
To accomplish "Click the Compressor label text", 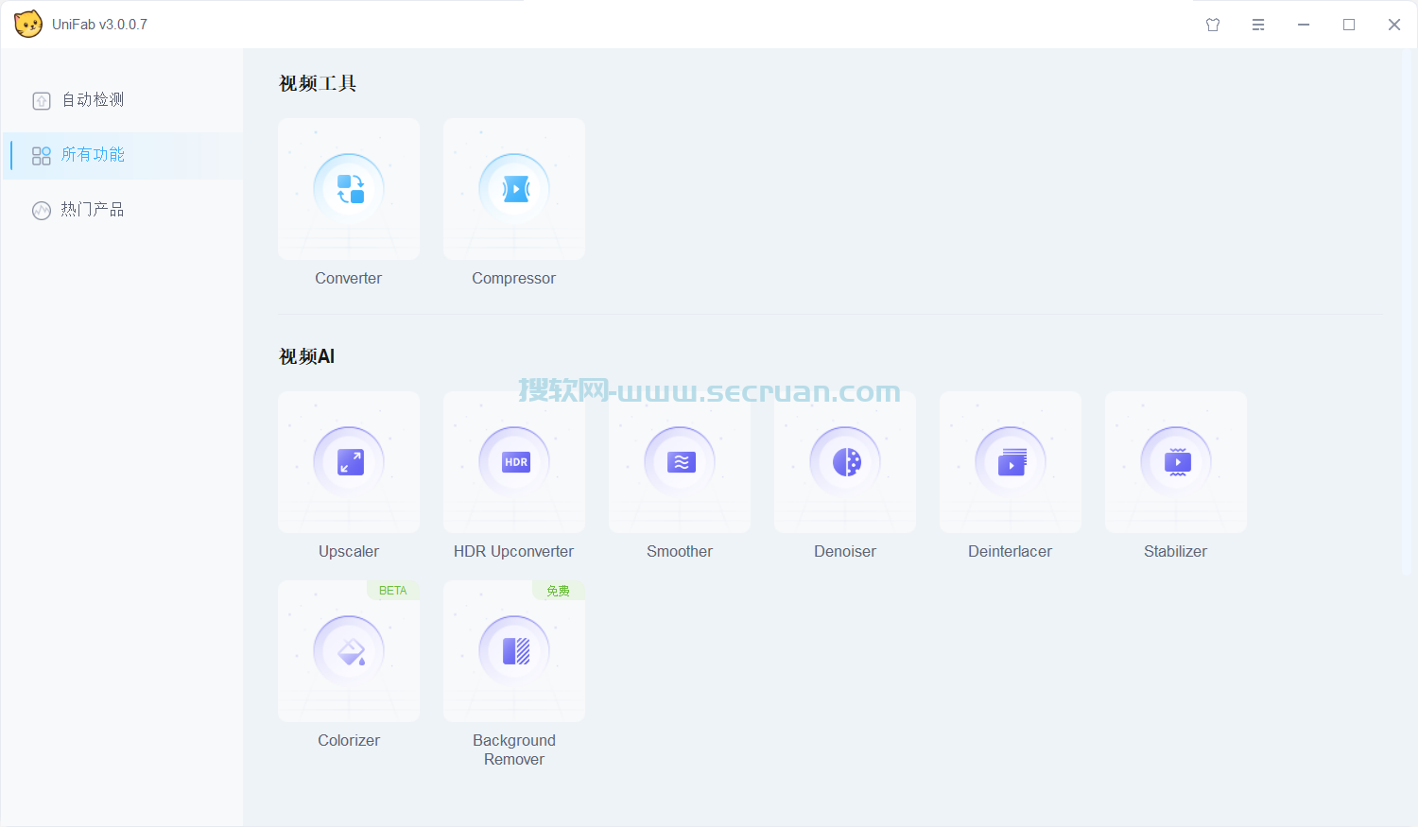I will (x=514, y=278).
